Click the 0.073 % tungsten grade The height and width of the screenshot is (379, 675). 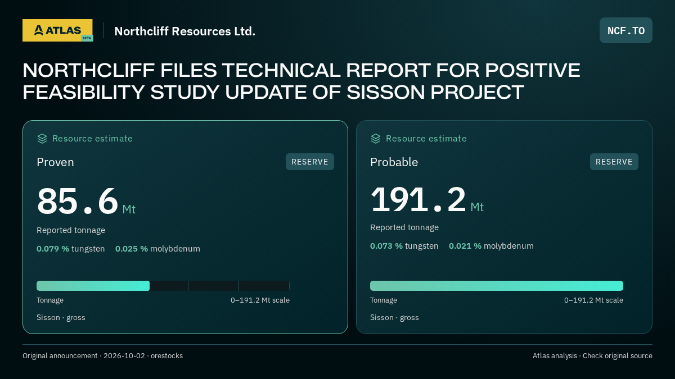[x=404, y=246]
